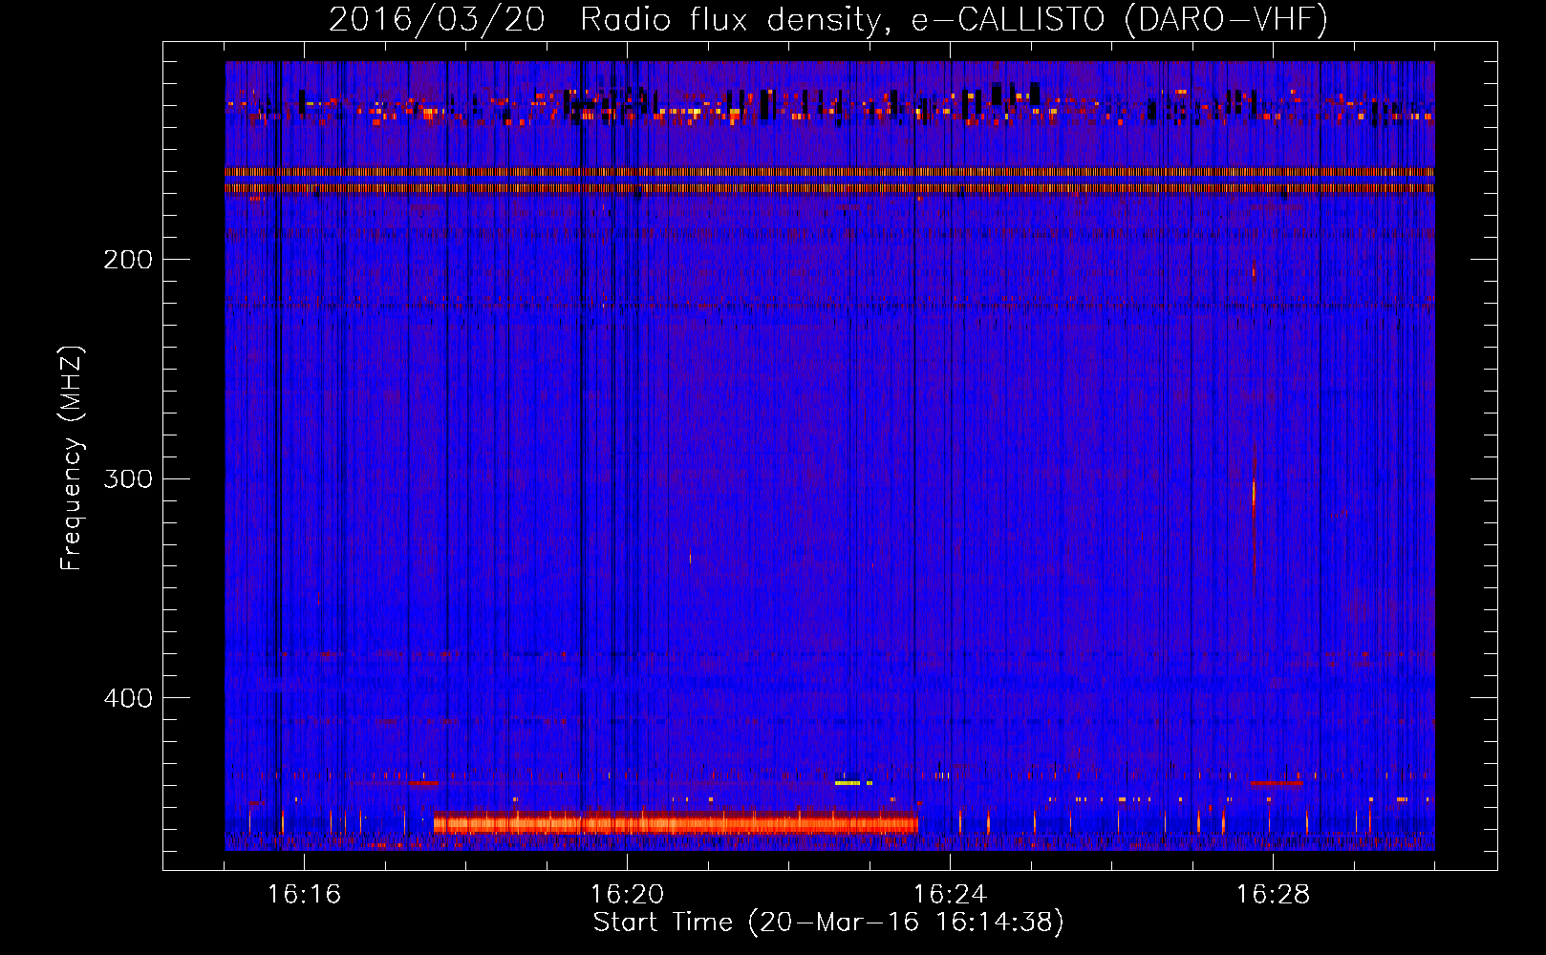The height and width of the screenshot is (955, 1546).
Task: Click the upper of the two orange horizontal lines
Action: (x=829, y=172)
